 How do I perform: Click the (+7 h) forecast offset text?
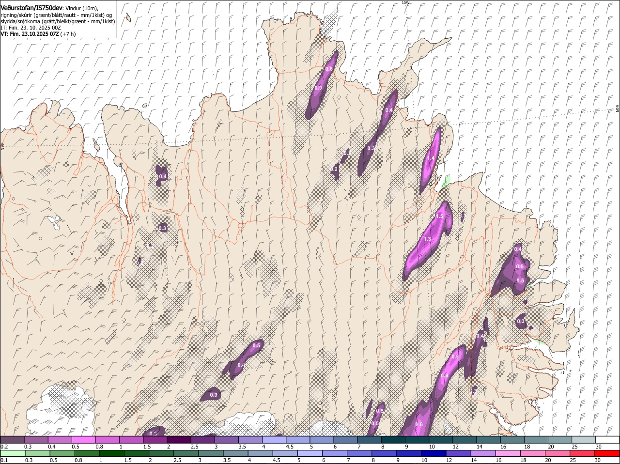(68, 34)
